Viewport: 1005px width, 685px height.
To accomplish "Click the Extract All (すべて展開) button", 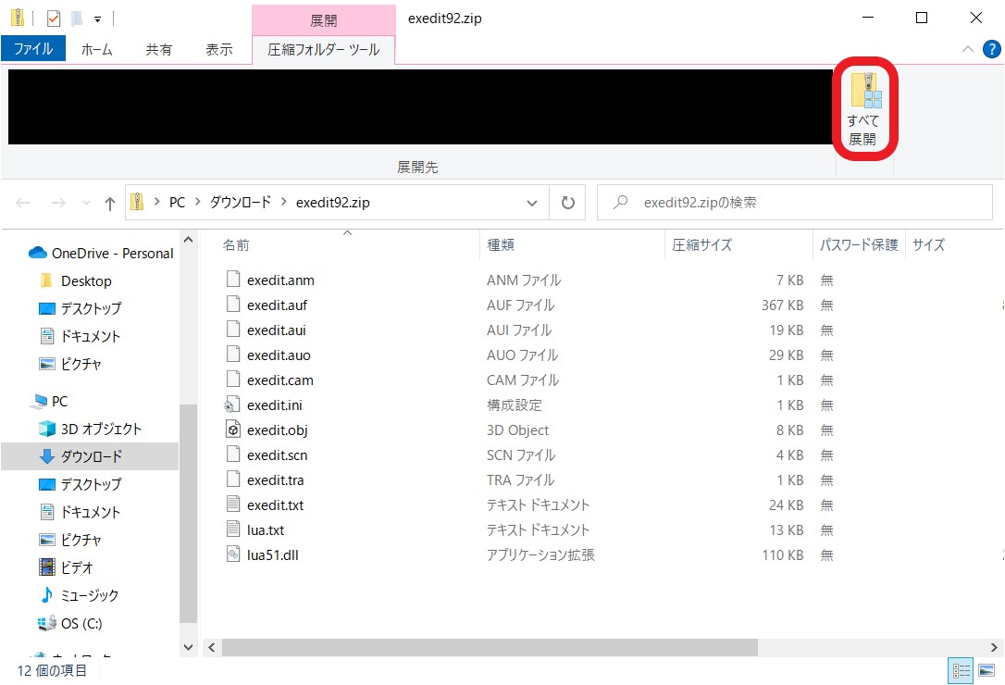I will point(864,109).
